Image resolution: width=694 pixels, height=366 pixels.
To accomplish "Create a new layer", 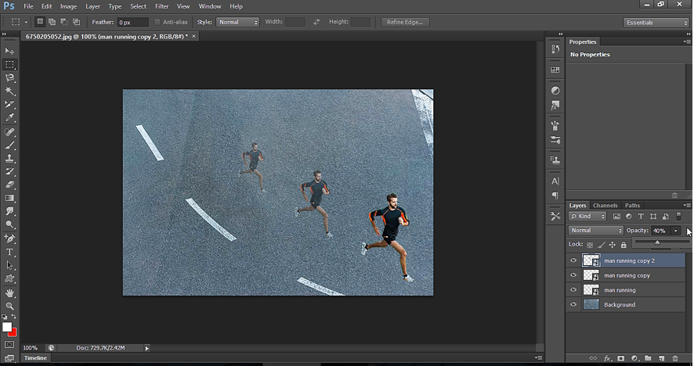I will [x=662, y=358].
